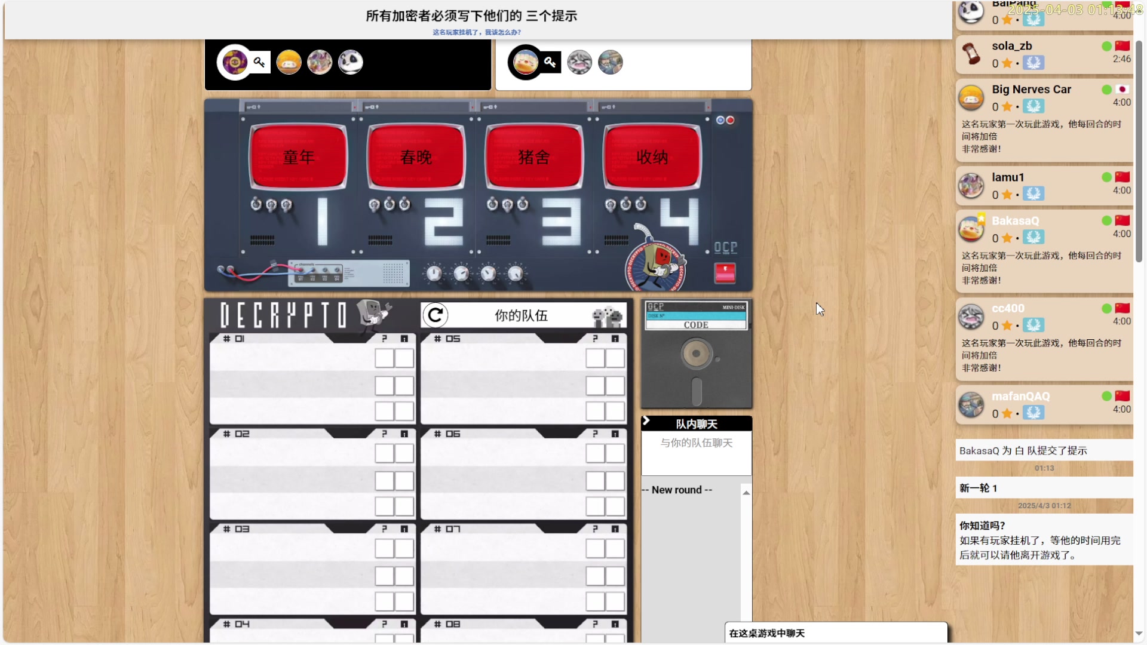Click the red keyword screen 收纳
The image size is (1147, 645).
651,157
